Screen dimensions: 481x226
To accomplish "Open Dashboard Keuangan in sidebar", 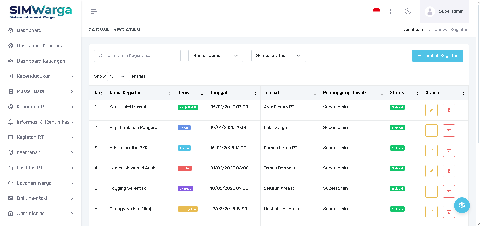I will point(41,61).
